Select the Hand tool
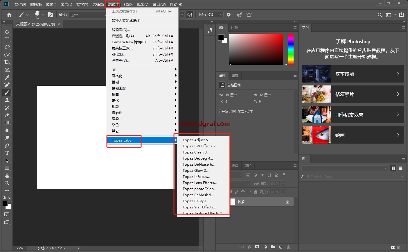Viewport: 408px width, 252px height. click(x=7, y=176)
